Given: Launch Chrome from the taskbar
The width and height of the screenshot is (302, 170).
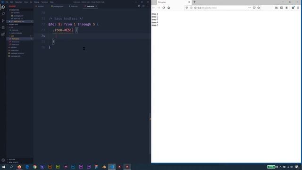Looking at the screenshot, I should 34,167.
